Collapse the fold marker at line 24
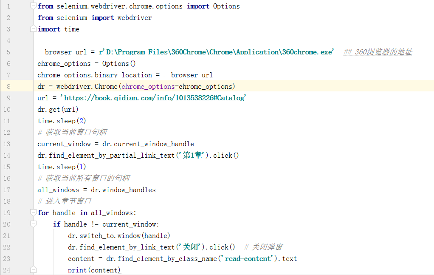 coord(33,269)
